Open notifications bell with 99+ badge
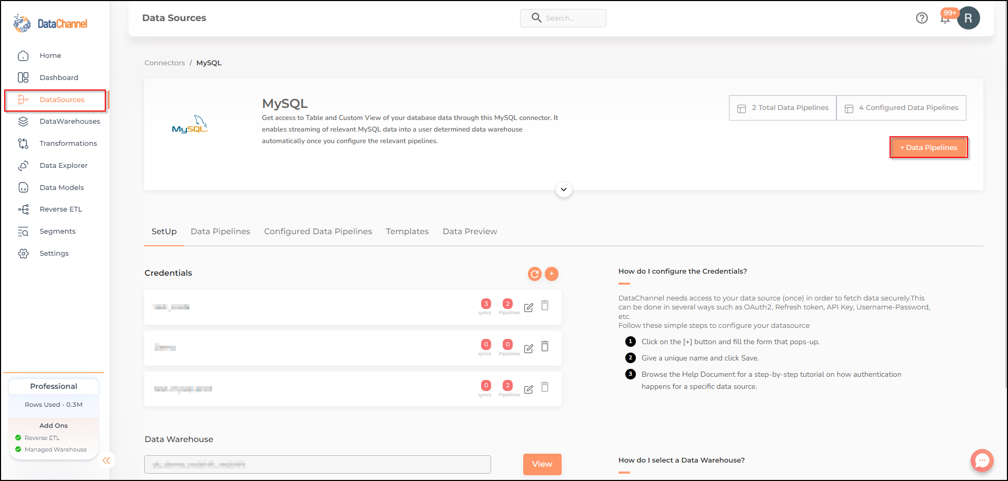 [946, 17]
